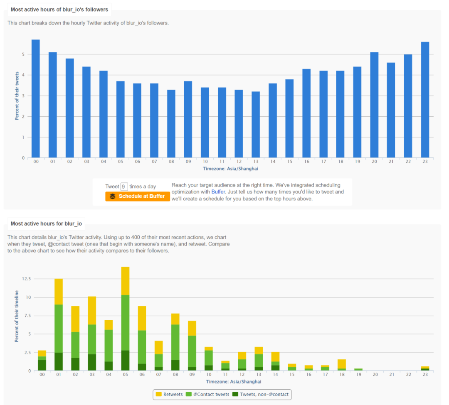
Task: Click the x-axis label 22 in followers chart
Action: [x=408, y=162]
